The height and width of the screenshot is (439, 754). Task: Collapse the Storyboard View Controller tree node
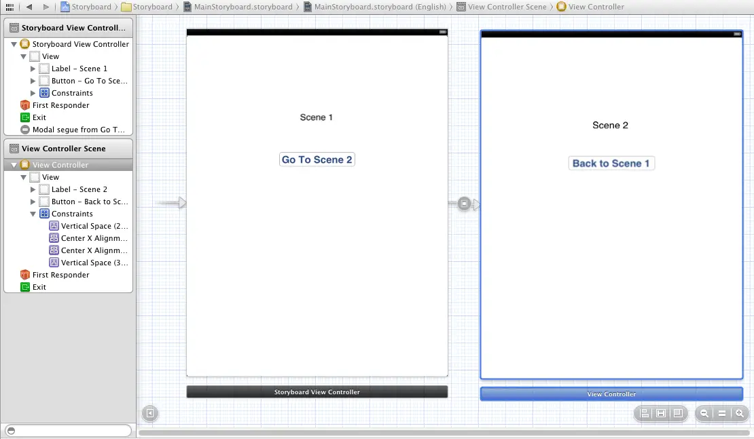point(14,44)
